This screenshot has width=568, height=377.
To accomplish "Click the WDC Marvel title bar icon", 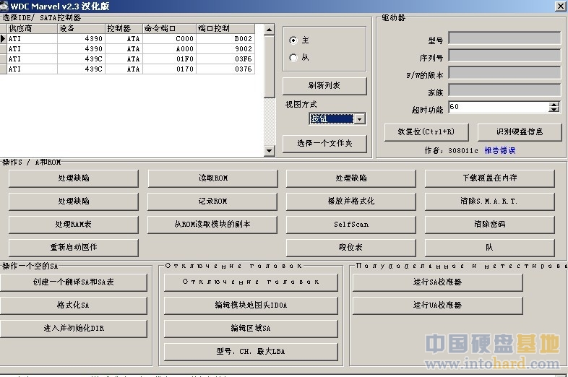I will [x=5, y=6].
